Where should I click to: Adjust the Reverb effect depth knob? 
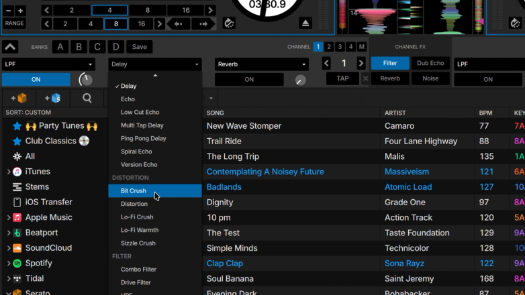(x=300, y=80)
